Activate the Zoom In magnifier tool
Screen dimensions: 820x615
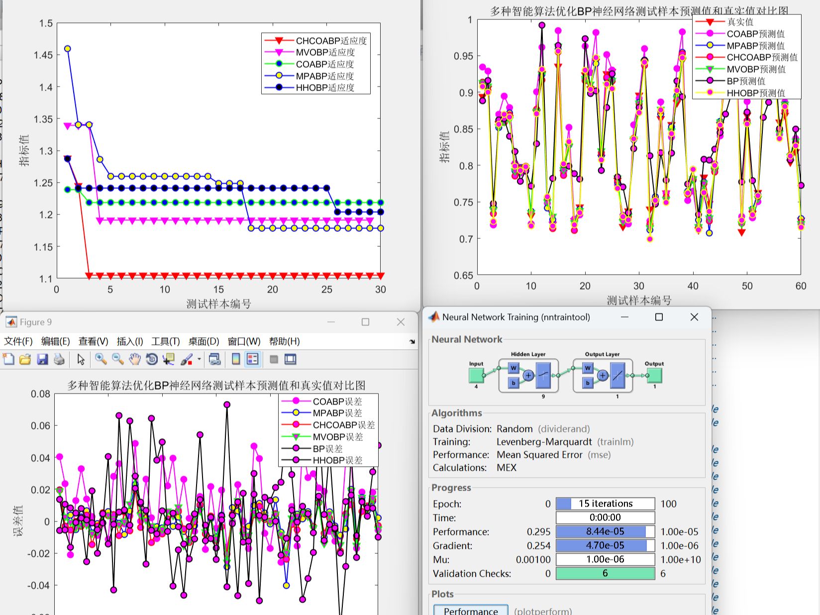[101, 359]
